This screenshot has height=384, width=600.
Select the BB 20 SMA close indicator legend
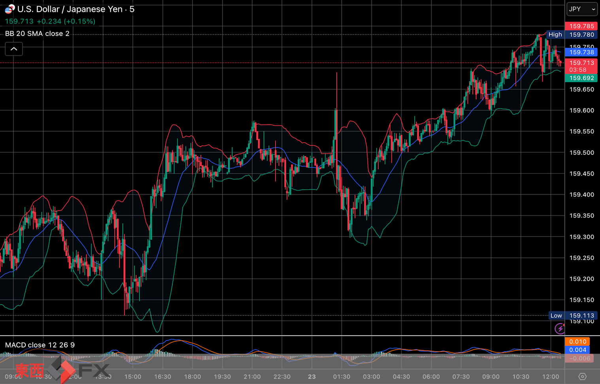click(37, 34)
